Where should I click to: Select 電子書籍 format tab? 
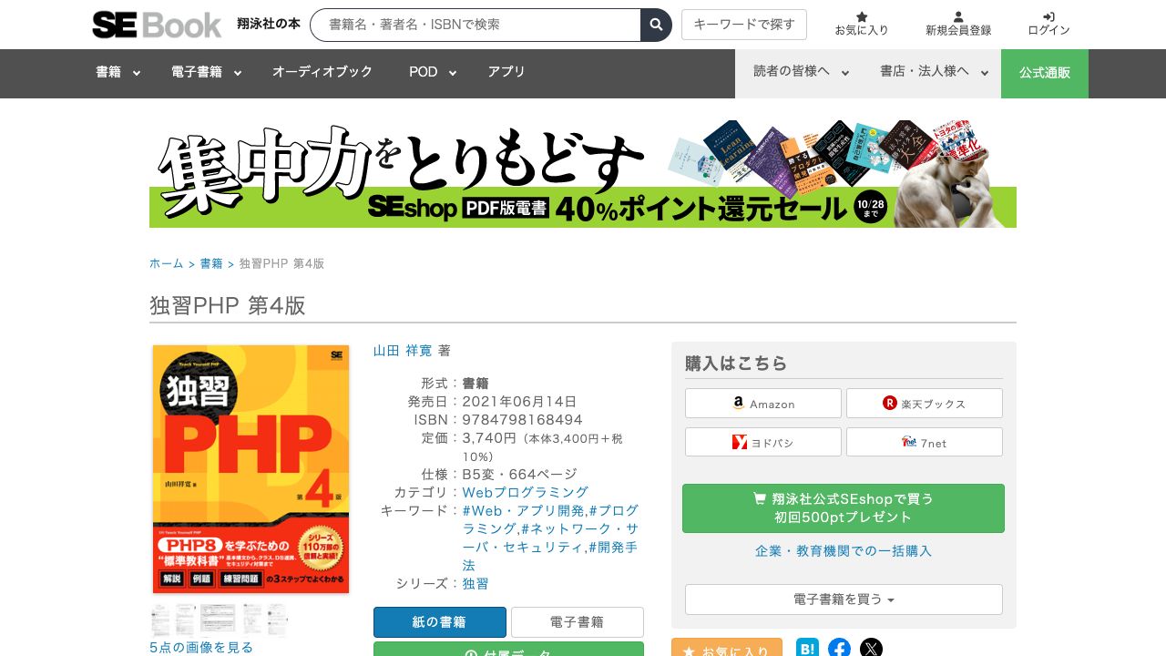[578, 622]
